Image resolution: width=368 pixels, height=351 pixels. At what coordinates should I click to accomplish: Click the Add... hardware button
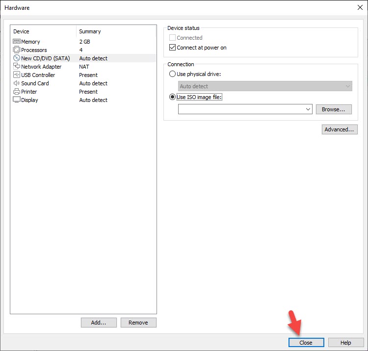point(99,323)
